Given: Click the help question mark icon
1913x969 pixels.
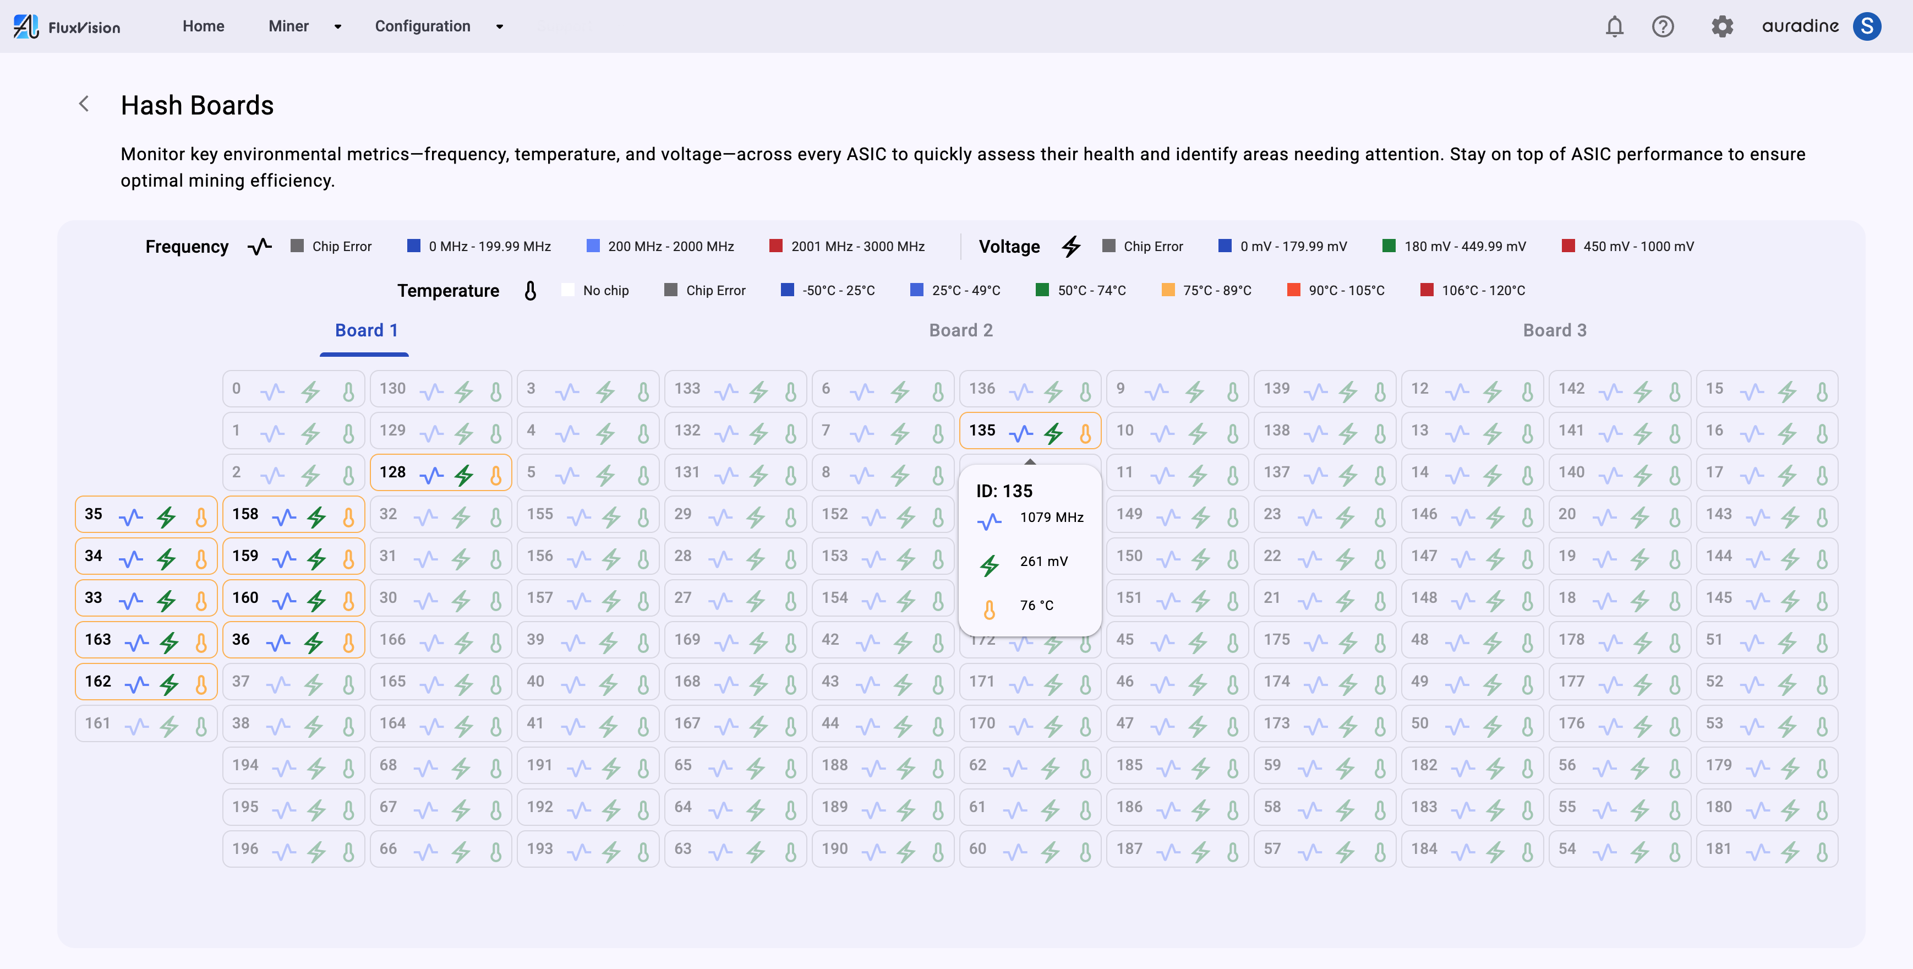Looking at the screenshot, I should 1662,27.
